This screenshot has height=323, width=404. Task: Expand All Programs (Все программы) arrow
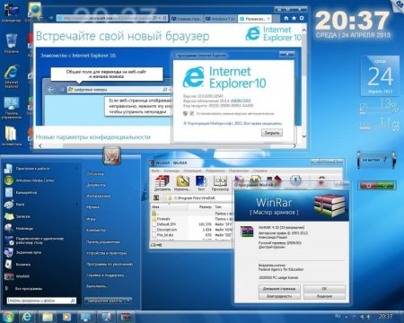[x=7, y=289]
